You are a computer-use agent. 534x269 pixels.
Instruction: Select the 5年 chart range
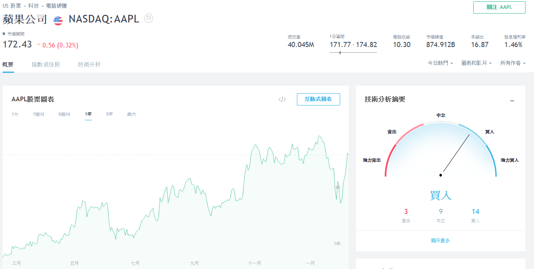(109, 114)
